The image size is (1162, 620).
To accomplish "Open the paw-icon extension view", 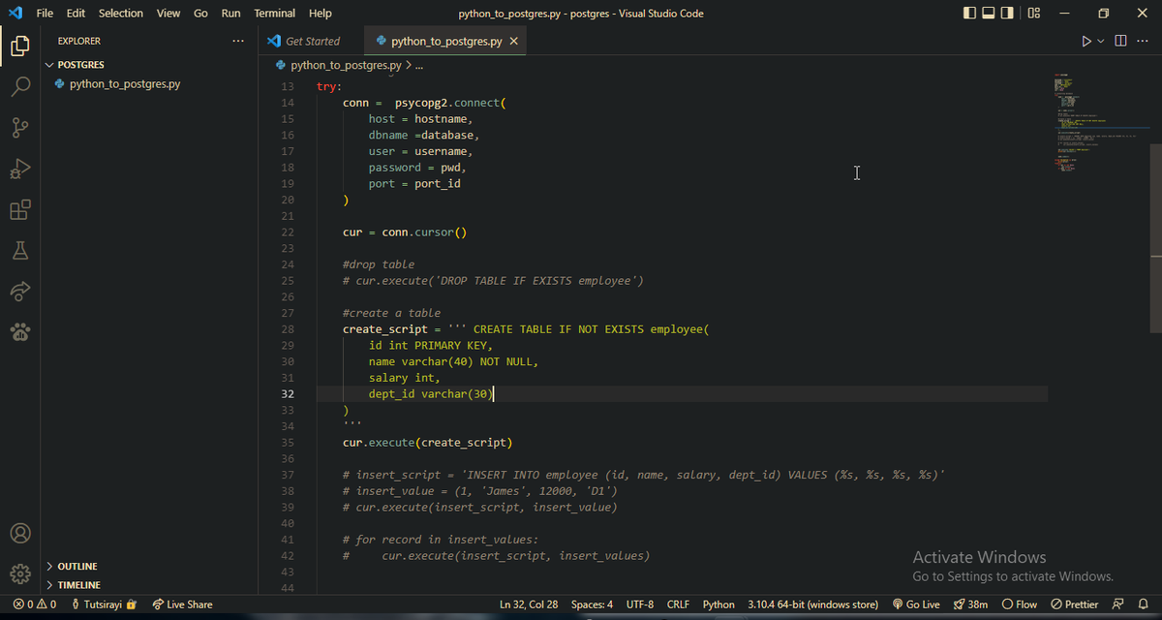I will click(x=20, y=333).
